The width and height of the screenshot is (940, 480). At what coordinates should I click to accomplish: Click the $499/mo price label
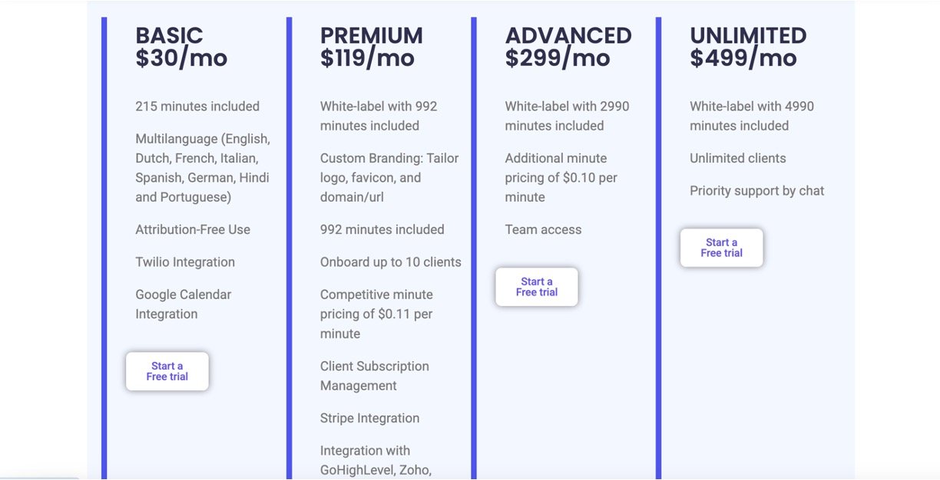[743, 58]
